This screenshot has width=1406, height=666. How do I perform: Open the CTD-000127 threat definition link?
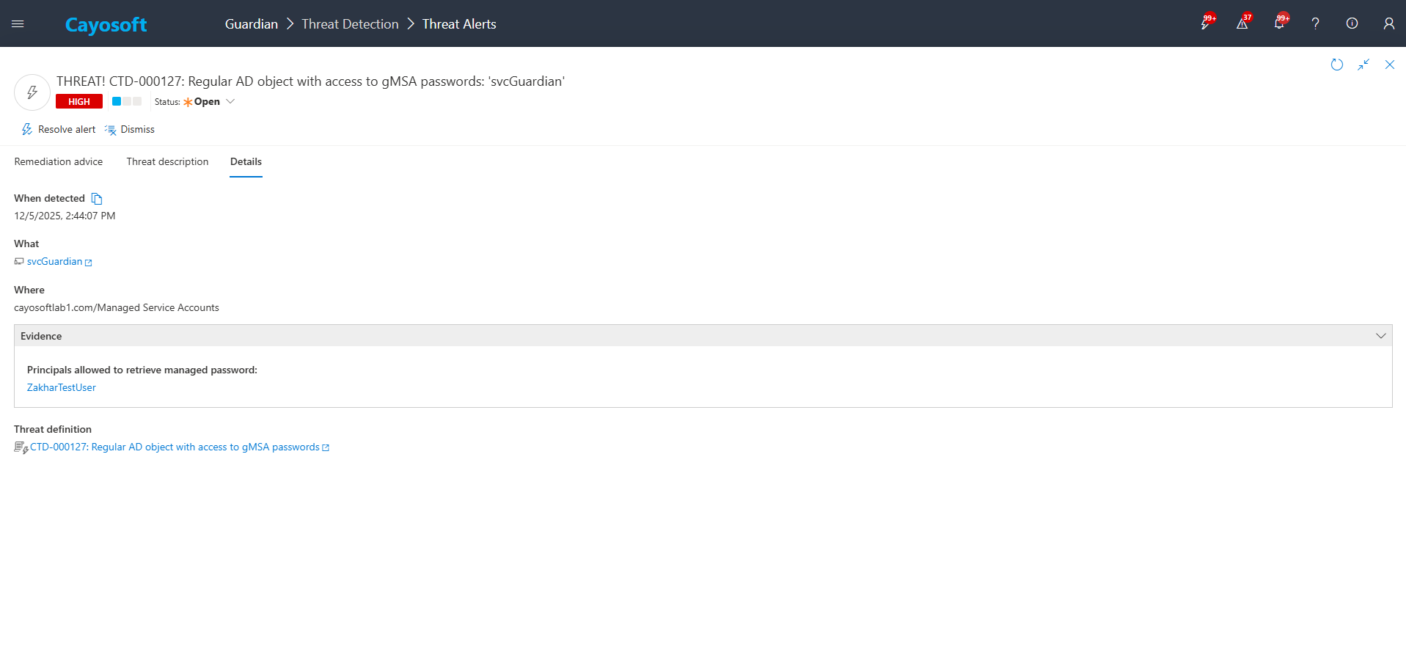click(x=175, y=447)
